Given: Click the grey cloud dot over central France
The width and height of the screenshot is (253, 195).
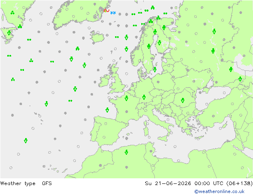Looking at the screenshot, I should (x=126, y=112).
